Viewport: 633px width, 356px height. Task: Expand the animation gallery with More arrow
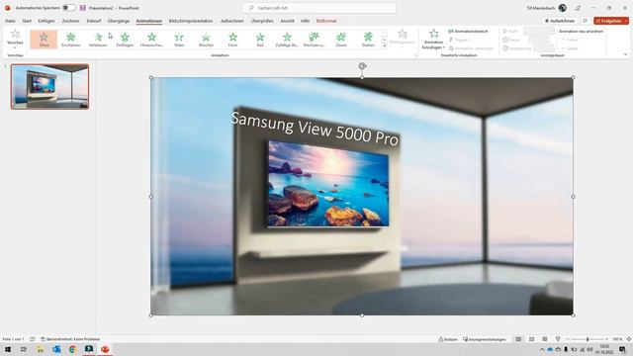[x=385, y=46]
